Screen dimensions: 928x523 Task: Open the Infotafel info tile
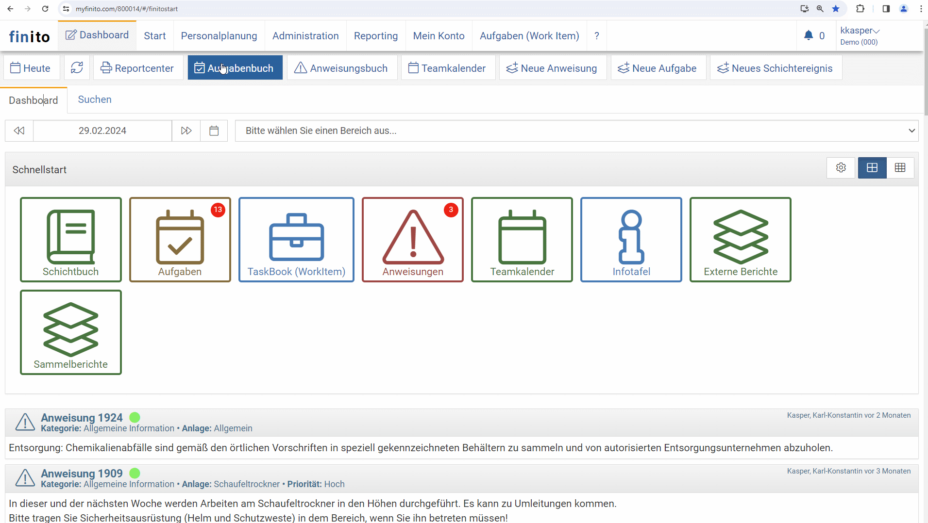(x=631, y=240)
